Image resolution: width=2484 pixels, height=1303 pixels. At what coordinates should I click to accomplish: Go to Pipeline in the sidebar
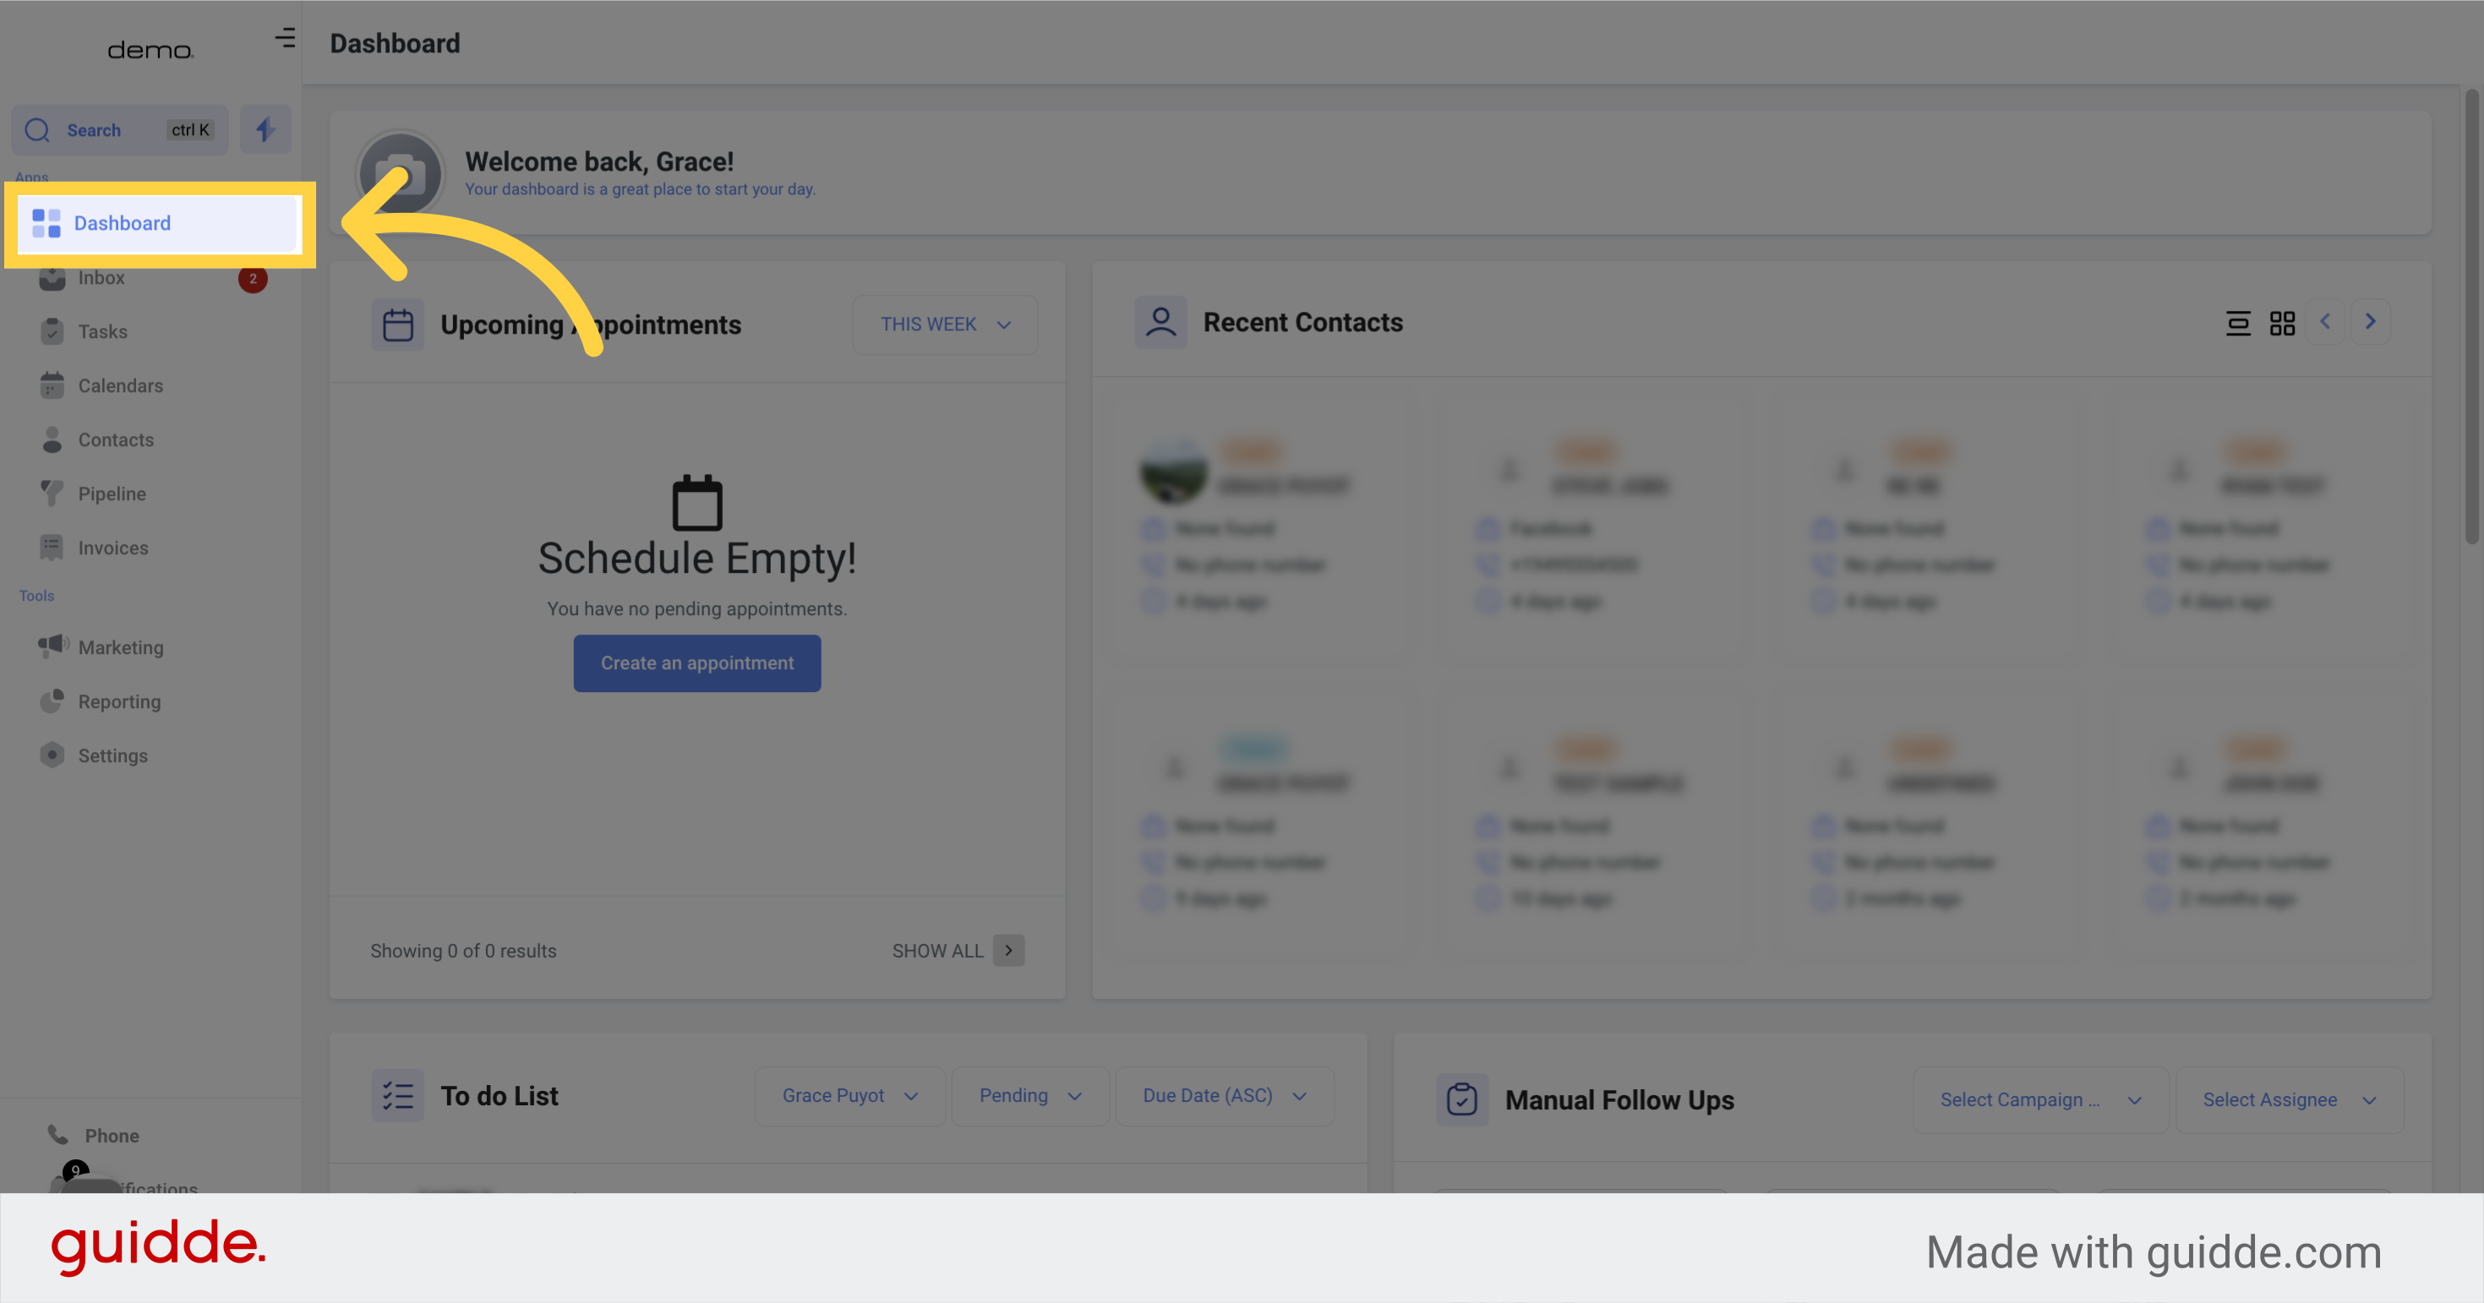pos(112,493)
